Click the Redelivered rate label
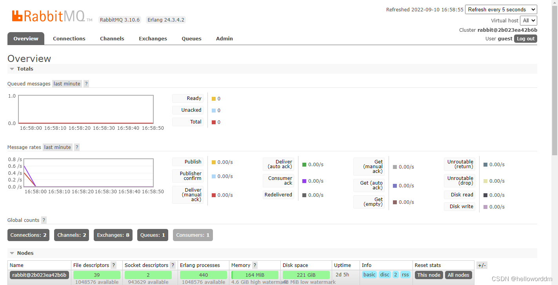The width and height of the screenshot is (558, 285). (x=278, y=194)
